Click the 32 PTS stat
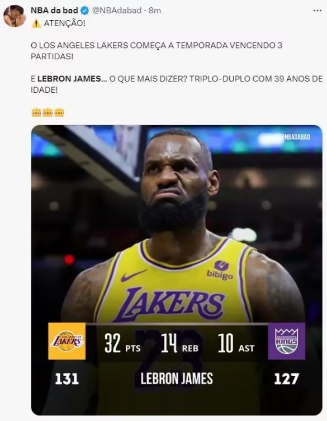 click(122, 343)
